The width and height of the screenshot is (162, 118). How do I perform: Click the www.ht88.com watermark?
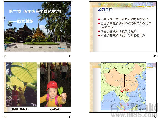(134, 115)
